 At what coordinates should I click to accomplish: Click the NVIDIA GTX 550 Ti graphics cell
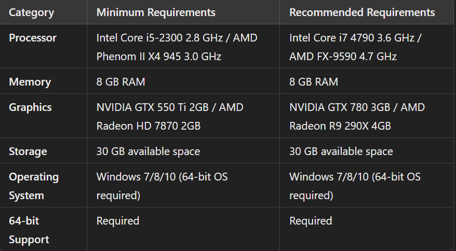pyautogui.click(x=170, y=116)
